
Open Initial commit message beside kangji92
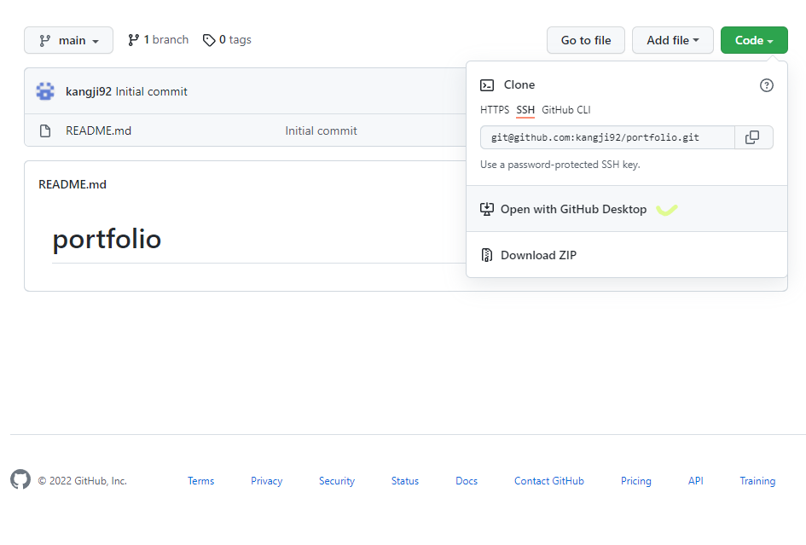pos(151,91)
